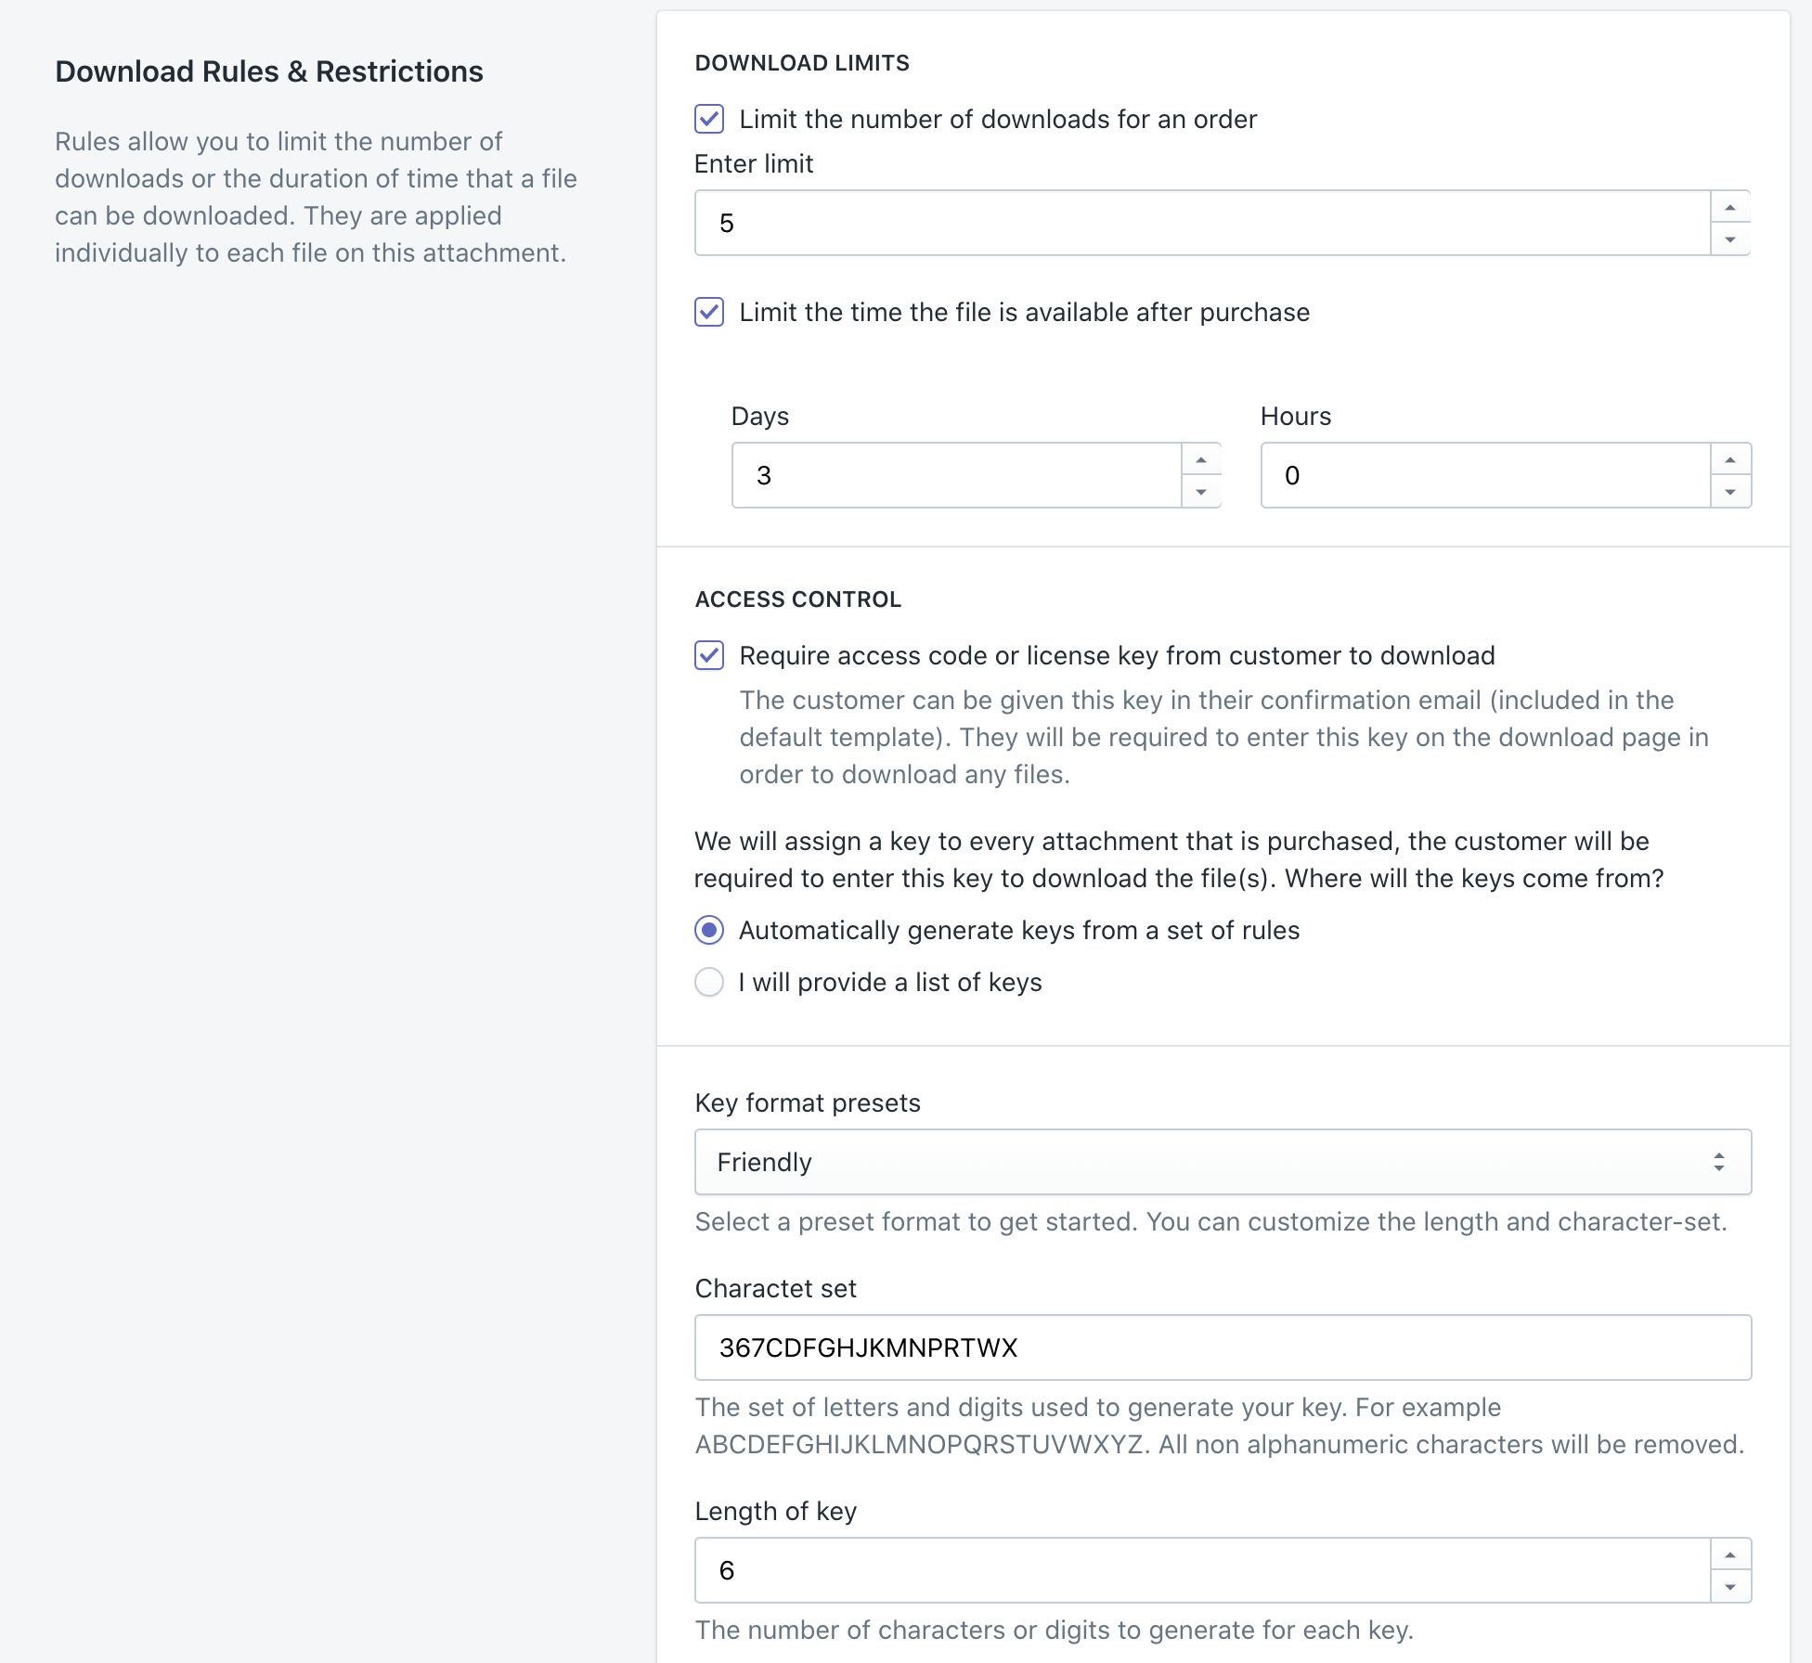Screen dimensions: 1812x1663
Task: Decrease the Days value
Action: click(1202, 492)
